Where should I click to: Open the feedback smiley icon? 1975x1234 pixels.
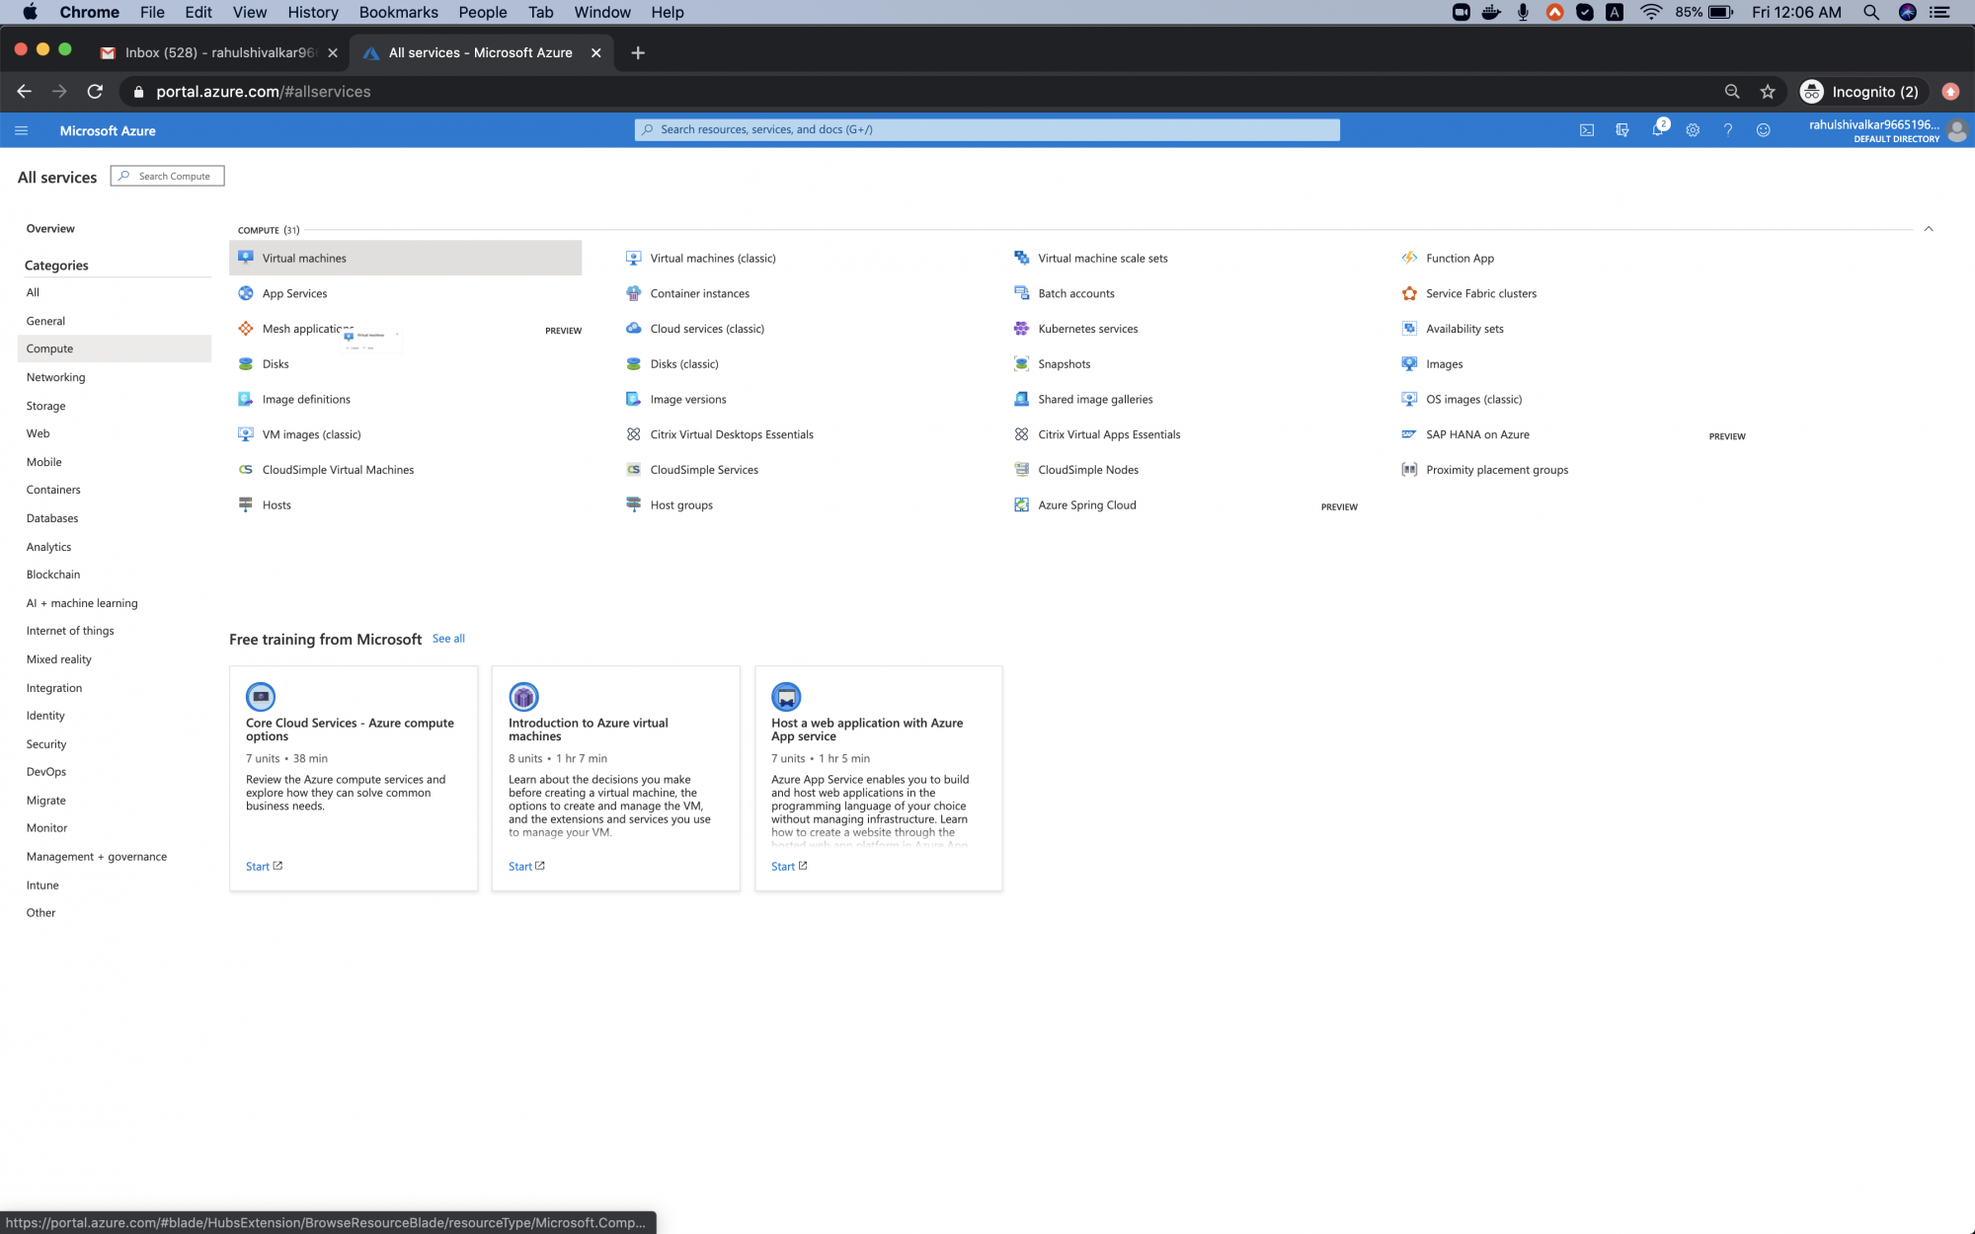tap(1763, 130)
